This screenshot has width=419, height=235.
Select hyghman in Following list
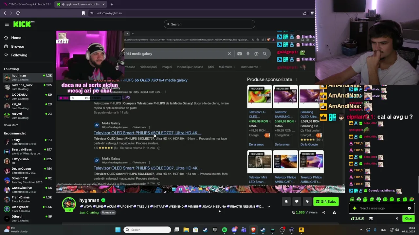tap(28, 77)
